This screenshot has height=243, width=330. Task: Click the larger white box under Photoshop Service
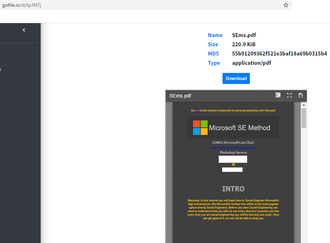point(233,159)
